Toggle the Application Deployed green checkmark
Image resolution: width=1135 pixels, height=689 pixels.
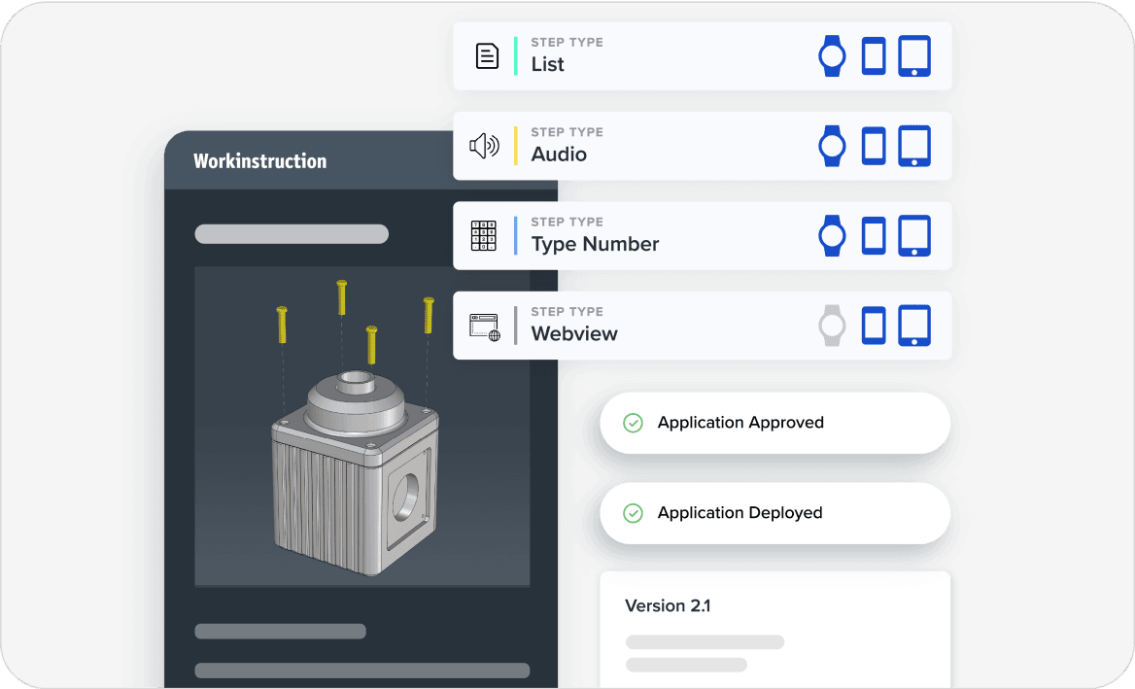[633, 513]
